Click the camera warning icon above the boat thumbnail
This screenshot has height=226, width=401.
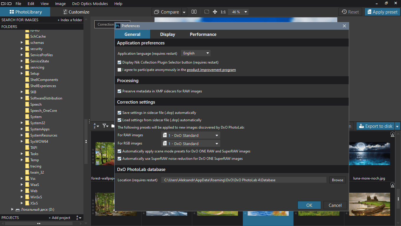tap(392, 185)
